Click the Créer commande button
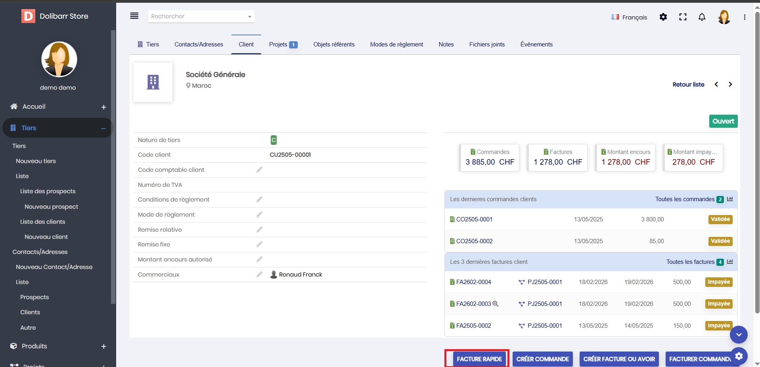 coord(543,359)
